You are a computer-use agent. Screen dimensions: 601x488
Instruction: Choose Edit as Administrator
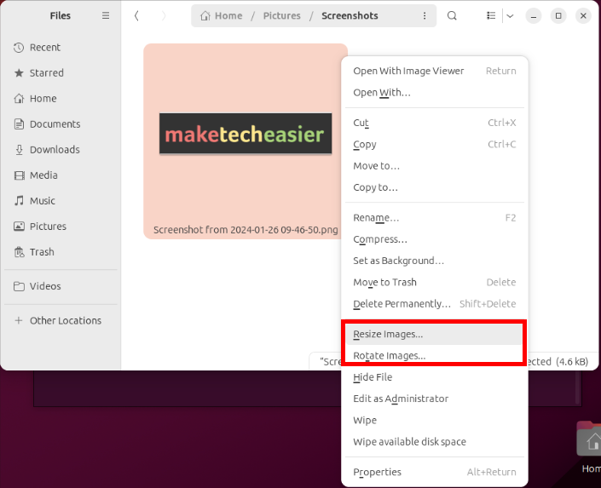[x=434, y=399]
